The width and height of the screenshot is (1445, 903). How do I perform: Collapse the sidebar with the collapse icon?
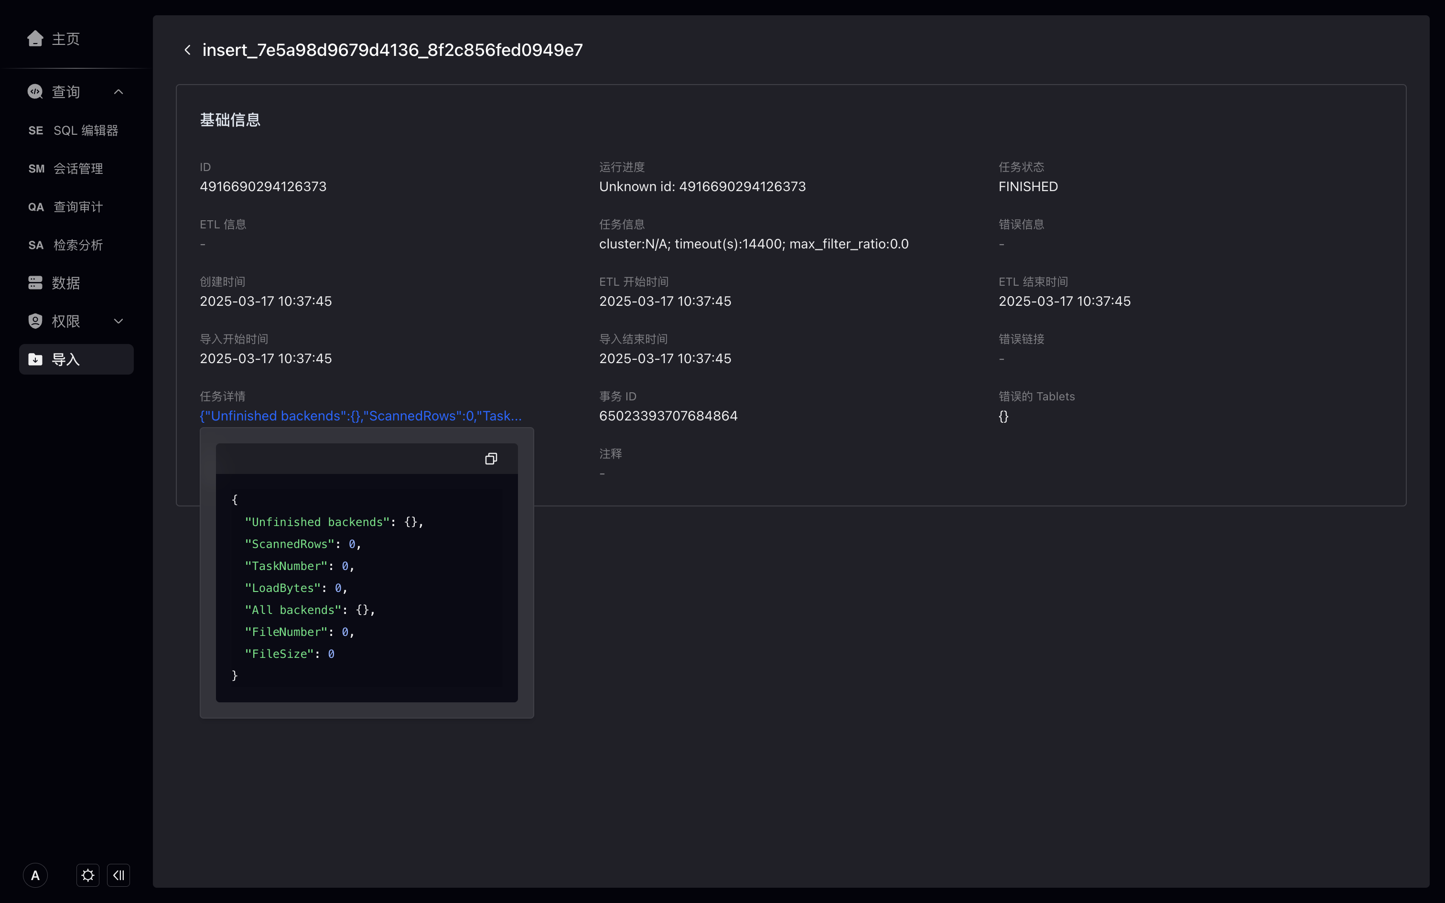click(118, 875)
